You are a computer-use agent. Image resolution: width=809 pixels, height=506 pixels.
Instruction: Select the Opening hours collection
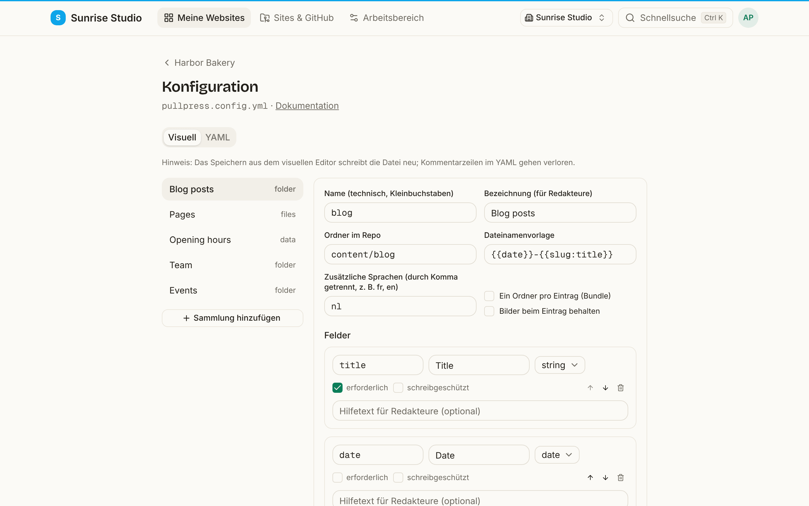coord(232,240)
